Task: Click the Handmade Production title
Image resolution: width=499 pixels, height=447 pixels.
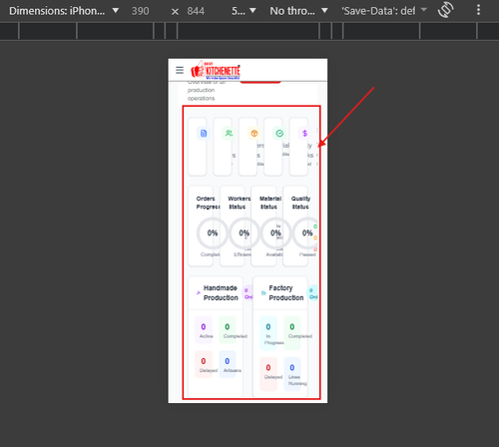Action: tap(221, 292)
